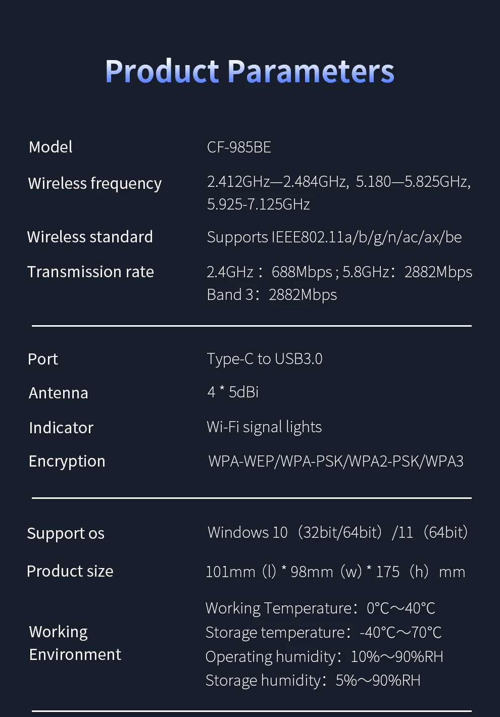Click the Port label
The height and width of the screenshot is (717, 500).
click(43, 359)
